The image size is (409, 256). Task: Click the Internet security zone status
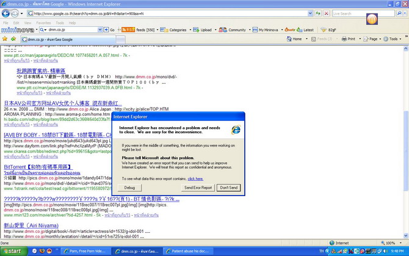pos(339,243)
